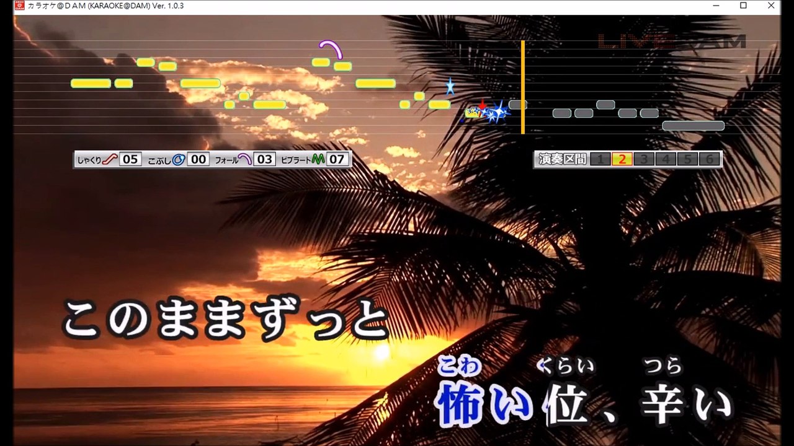Click the red shakuri curve icon

[x=110, y=159]
